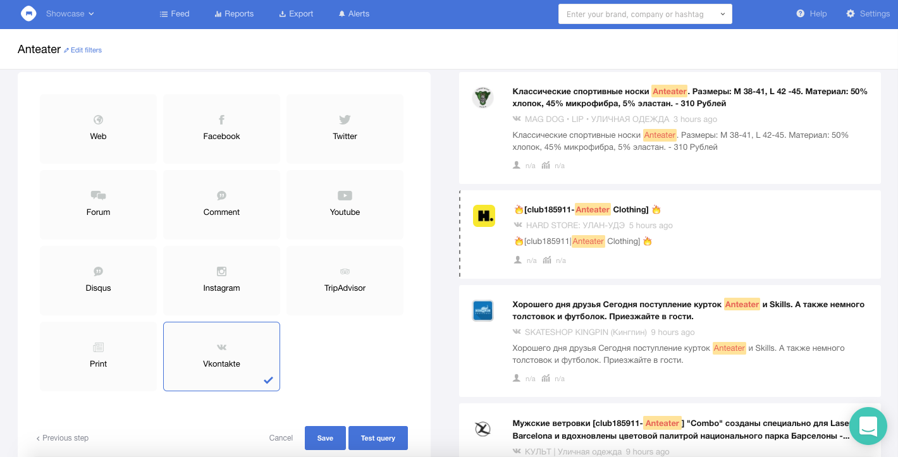The width and height of the screenshot is (898, 457).
Task: Click the VK icon beside MAG DOG source
Action: pos(517,119)
